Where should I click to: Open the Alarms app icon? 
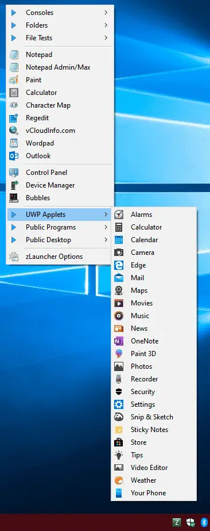119,215
